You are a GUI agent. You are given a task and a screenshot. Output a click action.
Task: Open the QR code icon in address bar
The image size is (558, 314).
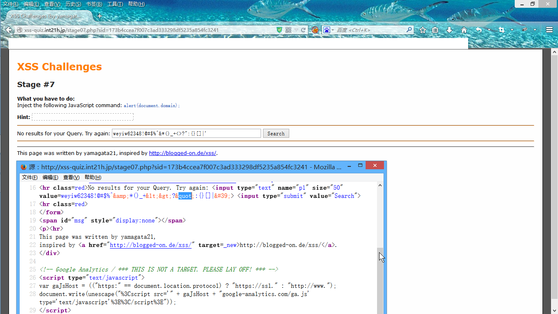point(288,30)
